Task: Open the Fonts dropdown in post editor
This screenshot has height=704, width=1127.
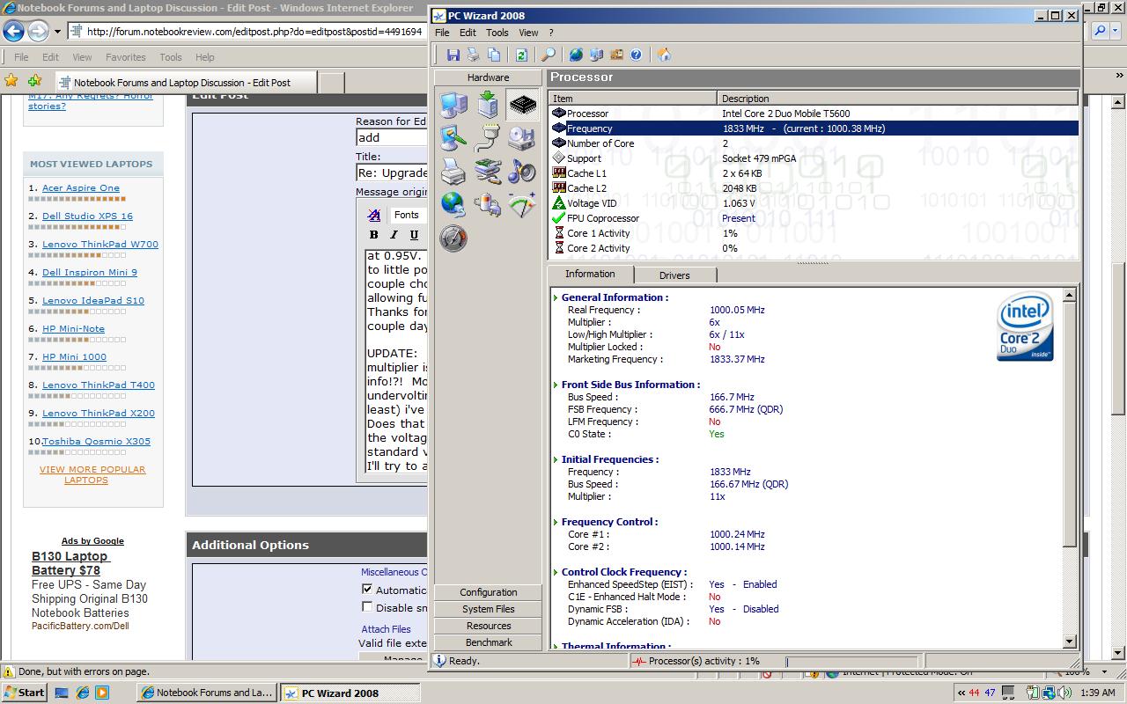Action: click(x=409, y=215)
